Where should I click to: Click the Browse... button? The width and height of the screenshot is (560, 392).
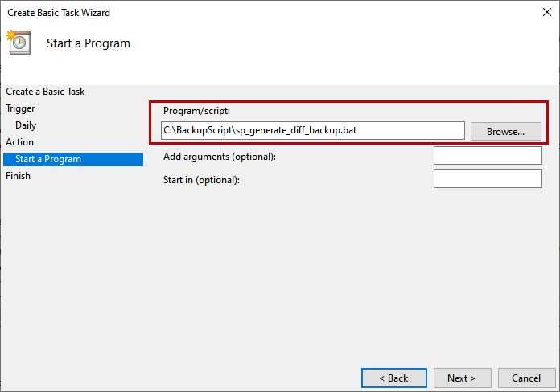505,131
